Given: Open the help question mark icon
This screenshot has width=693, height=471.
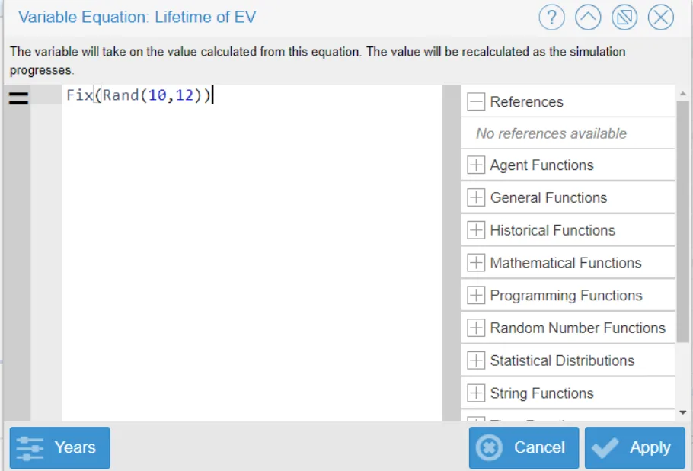Looking at the screenshot, I should pyautogui.click(x=551, y=18).
